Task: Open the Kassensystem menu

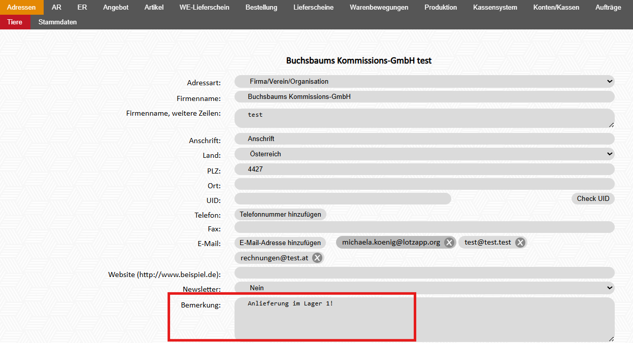Action: (495, 7)
